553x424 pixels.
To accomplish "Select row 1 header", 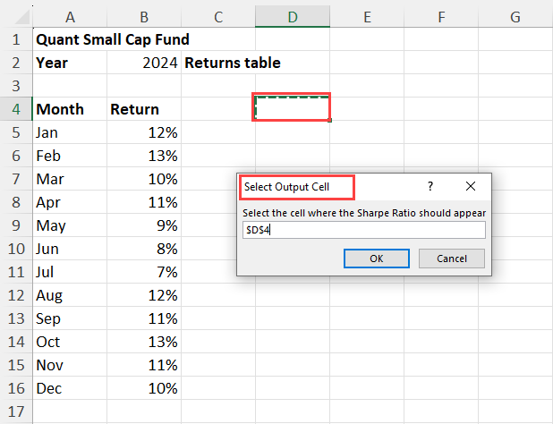I will pyautogui.click(x=16, y=39).
